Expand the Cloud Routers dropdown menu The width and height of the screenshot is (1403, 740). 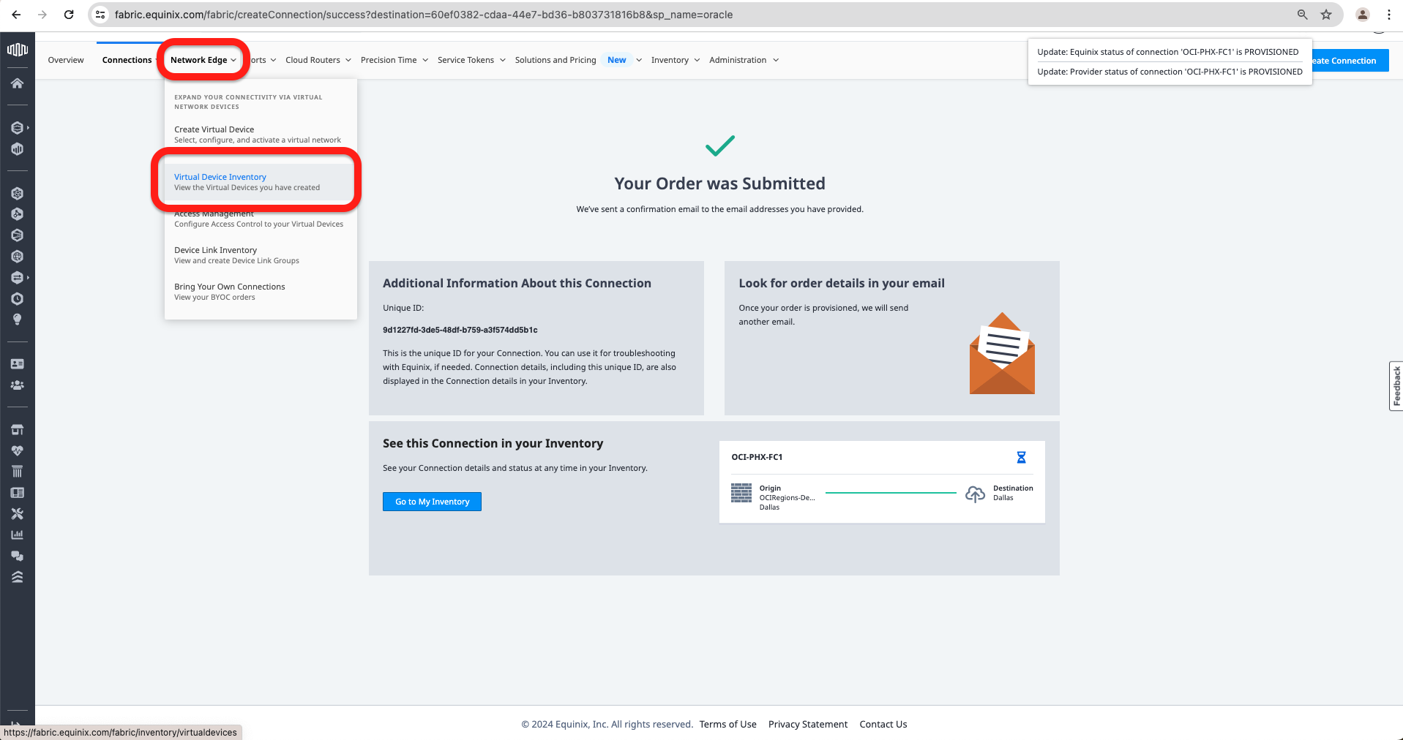point(318,60)
